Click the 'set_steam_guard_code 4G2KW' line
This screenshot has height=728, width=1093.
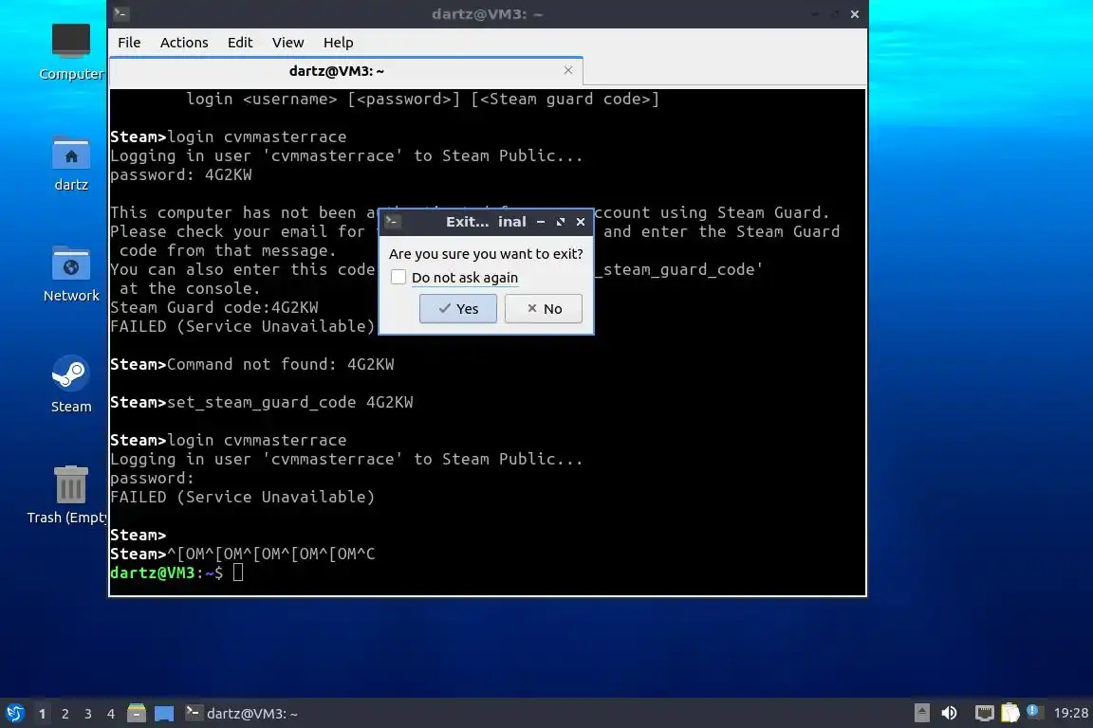point(262,402)
